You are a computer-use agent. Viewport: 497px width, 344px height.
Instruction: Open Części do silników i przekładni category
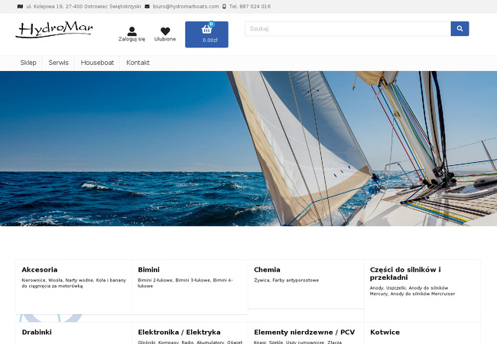coord(405,274)
